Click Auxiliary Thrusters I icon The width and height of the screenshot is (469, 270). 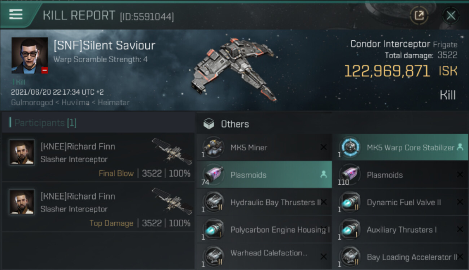(x=350, y=230)
